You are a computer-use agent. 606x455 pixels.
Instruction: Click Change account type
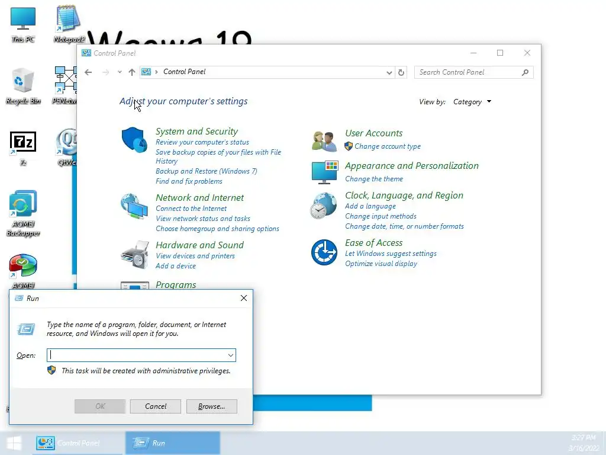(x=388, y=146)
